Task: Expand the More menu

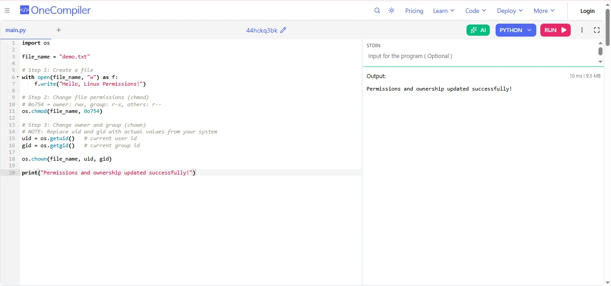Action: click(x=544, y=11)
